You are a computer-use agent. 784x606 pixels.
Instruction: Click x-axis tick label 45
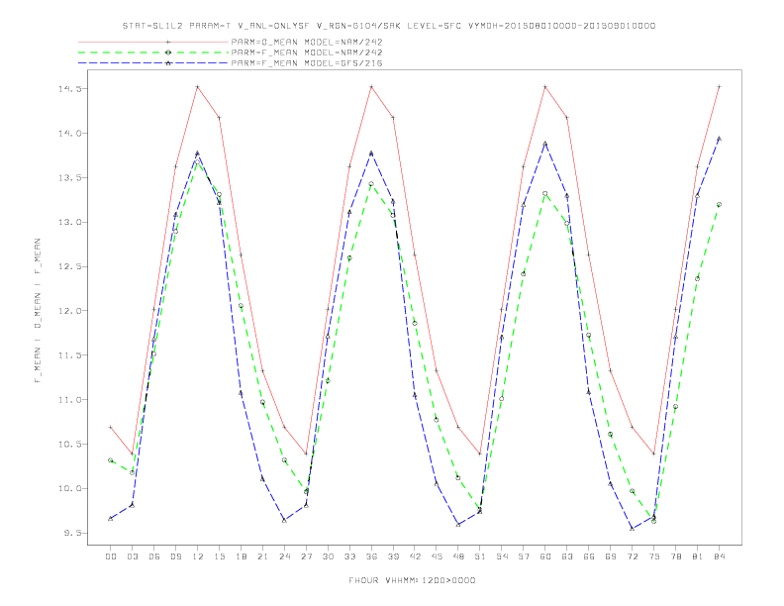coord(437,556)
